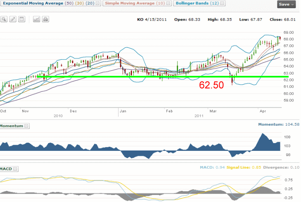The height and width of the screenshot is (202, 301).
Task: Click the 0.75 MACD axis label
Action: (x=289, y=180)
